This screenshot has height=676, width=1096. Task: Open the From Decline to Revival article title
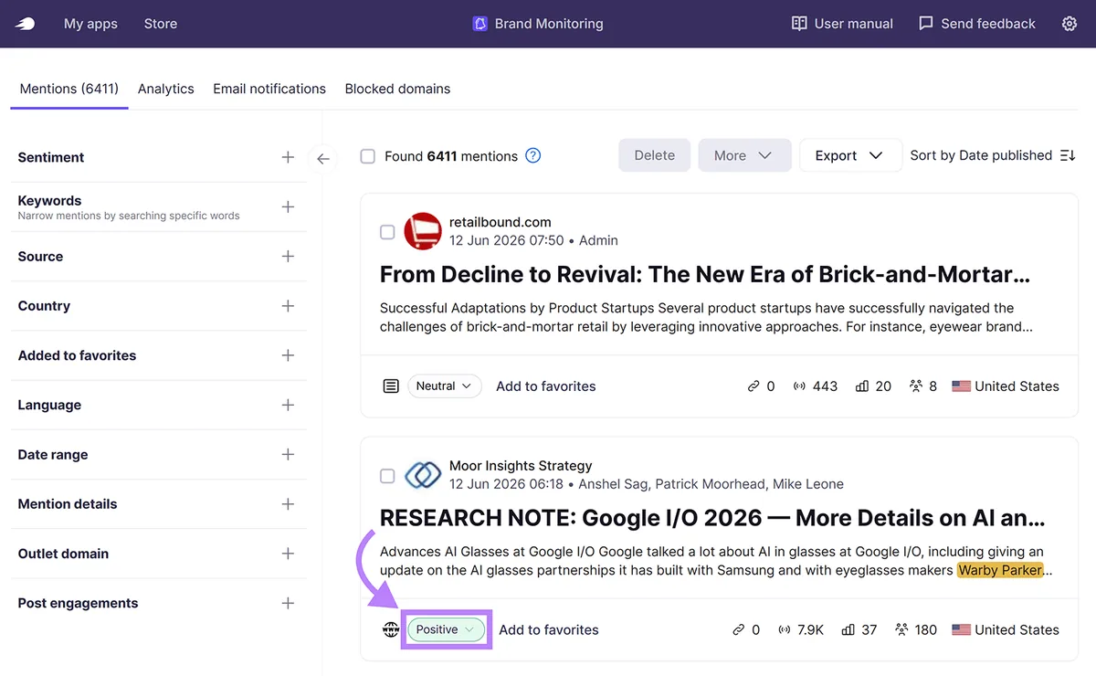pos(705,274)
